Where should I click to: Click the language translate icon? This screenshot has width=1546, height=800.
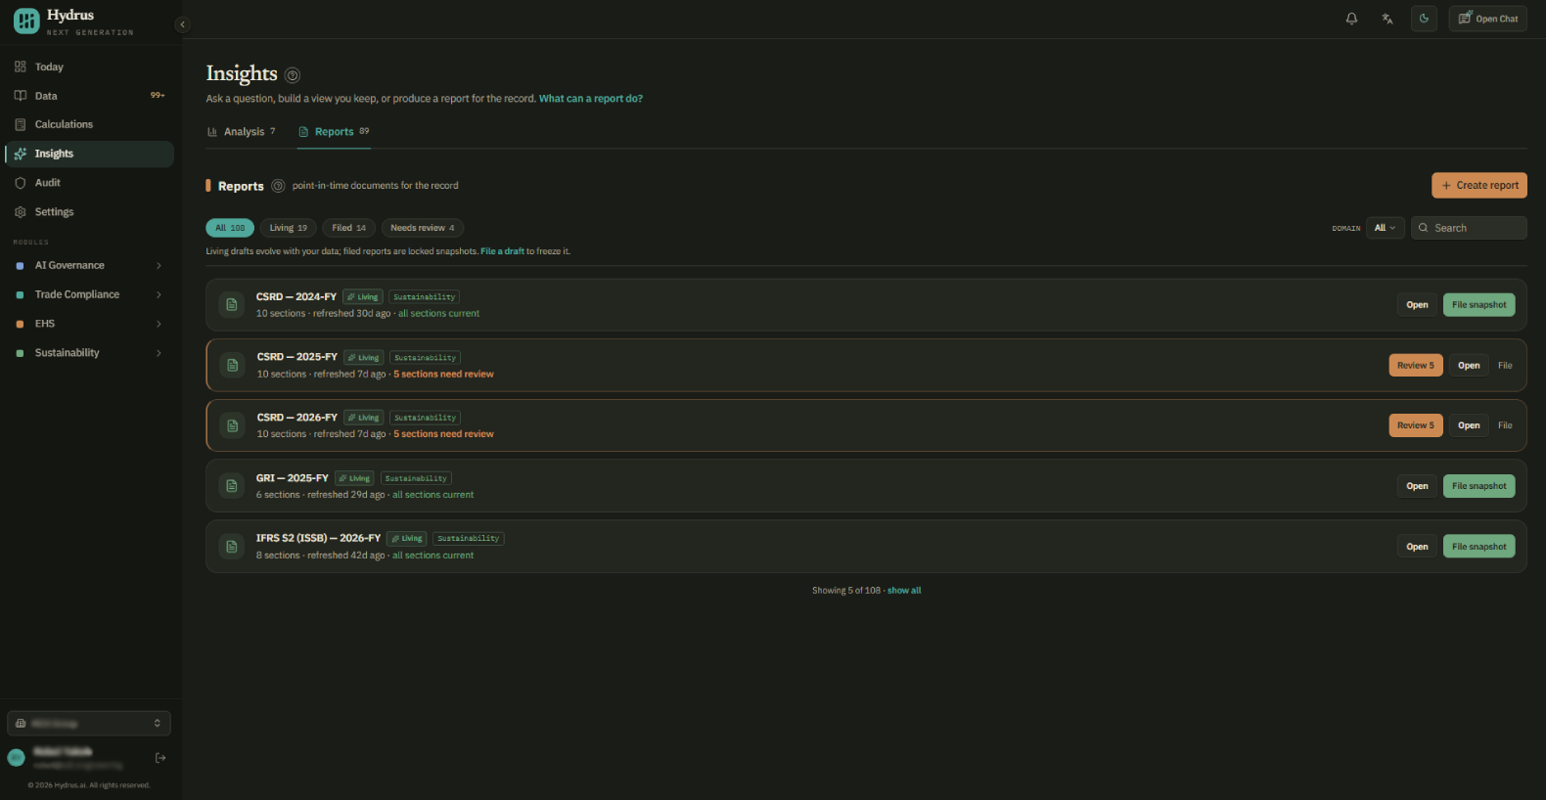point(1387,19)
